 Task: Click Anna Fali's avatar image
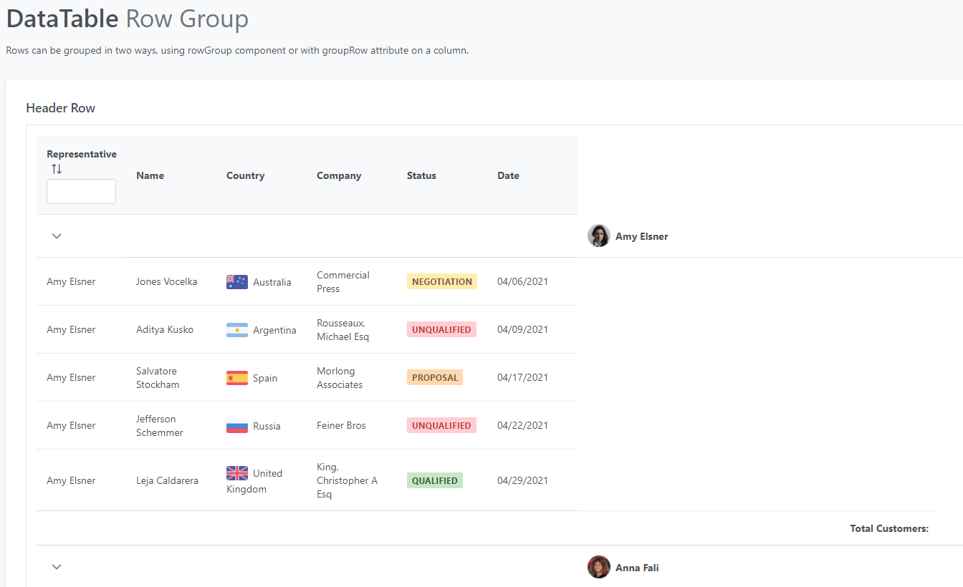coord(598,566)
